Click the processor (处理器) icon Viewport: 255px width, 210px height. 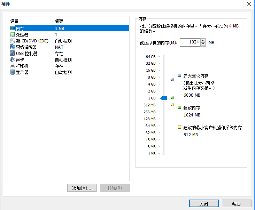(x=13, y=34)
